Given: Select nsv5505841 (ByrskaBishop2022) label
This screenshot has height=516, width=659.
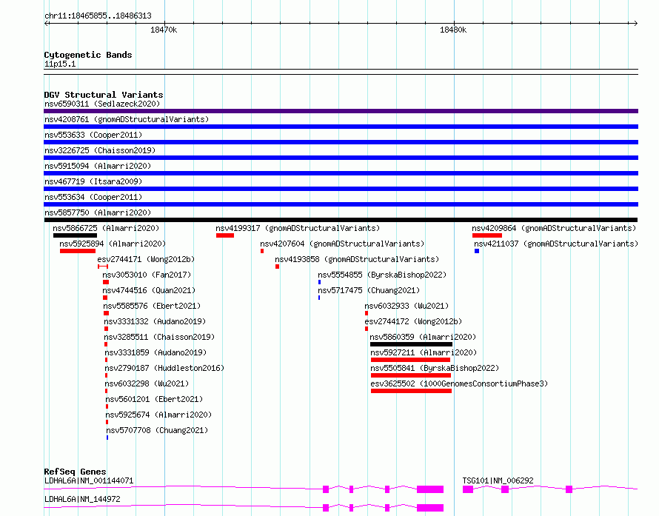Looking at the screenshot, I should (435, 368).
